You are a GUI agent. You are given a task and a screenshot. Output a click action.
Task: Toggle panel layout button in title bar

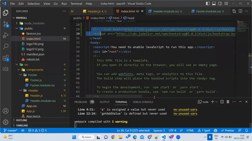click(214, 4)
